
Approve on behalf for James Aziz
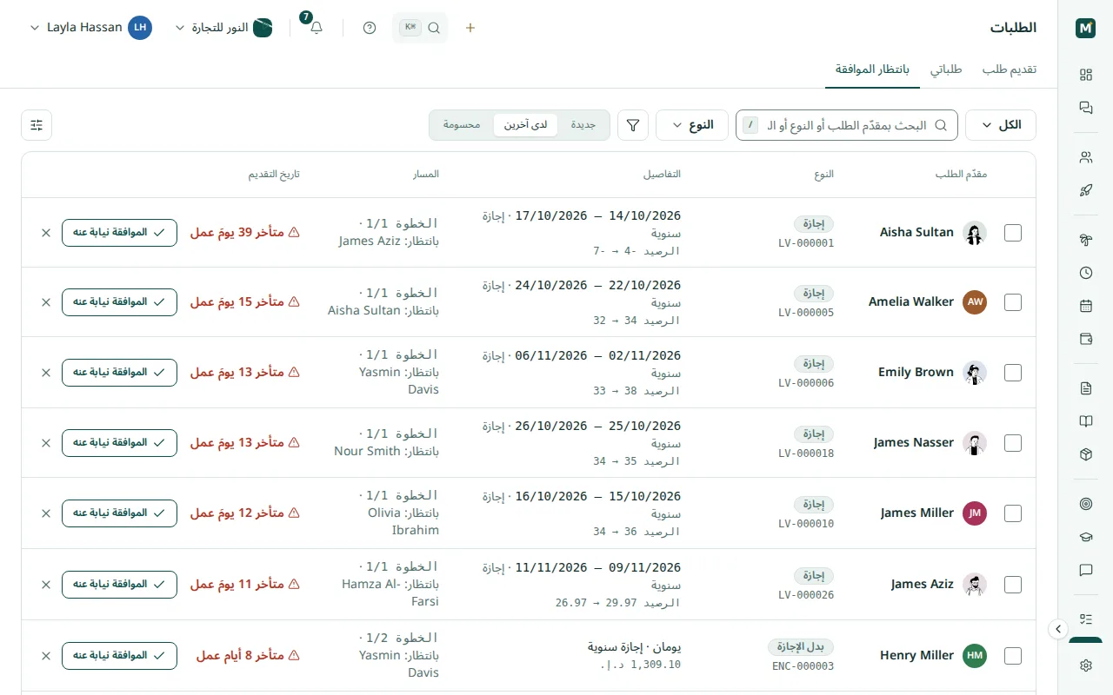(119, 585)
